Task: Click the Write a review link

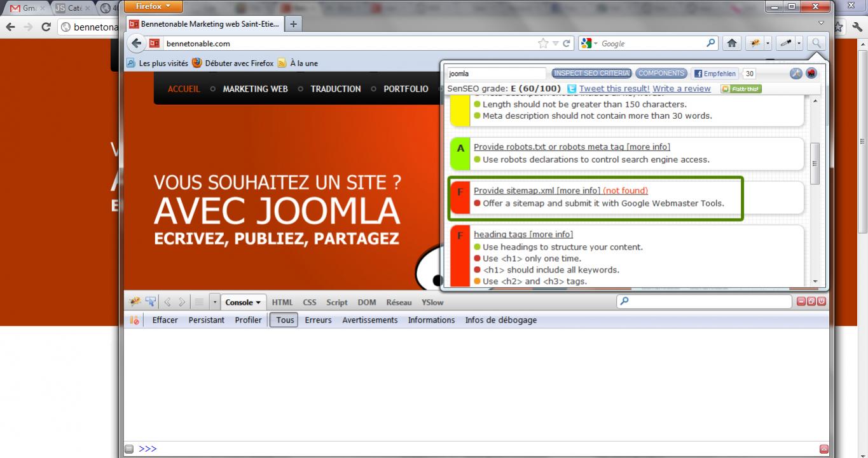Action: tap(682, 89)
